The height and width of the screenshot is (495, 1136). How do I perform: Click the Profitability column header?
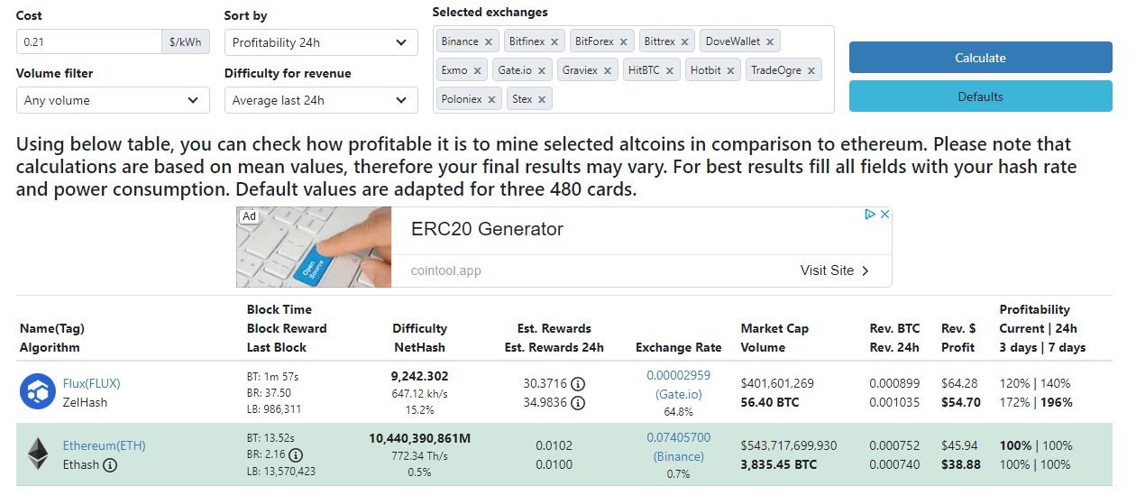click(x=1034, y=309)
